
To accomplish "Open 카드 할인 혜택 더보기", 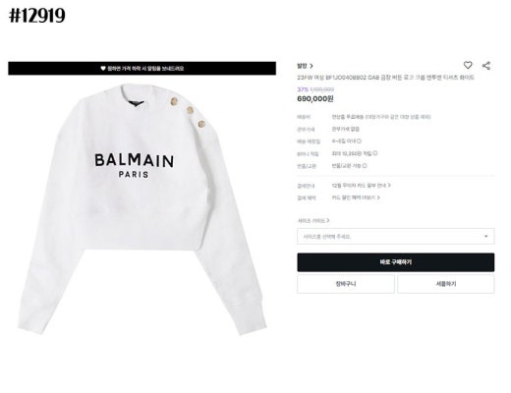I will pos(356,197).
